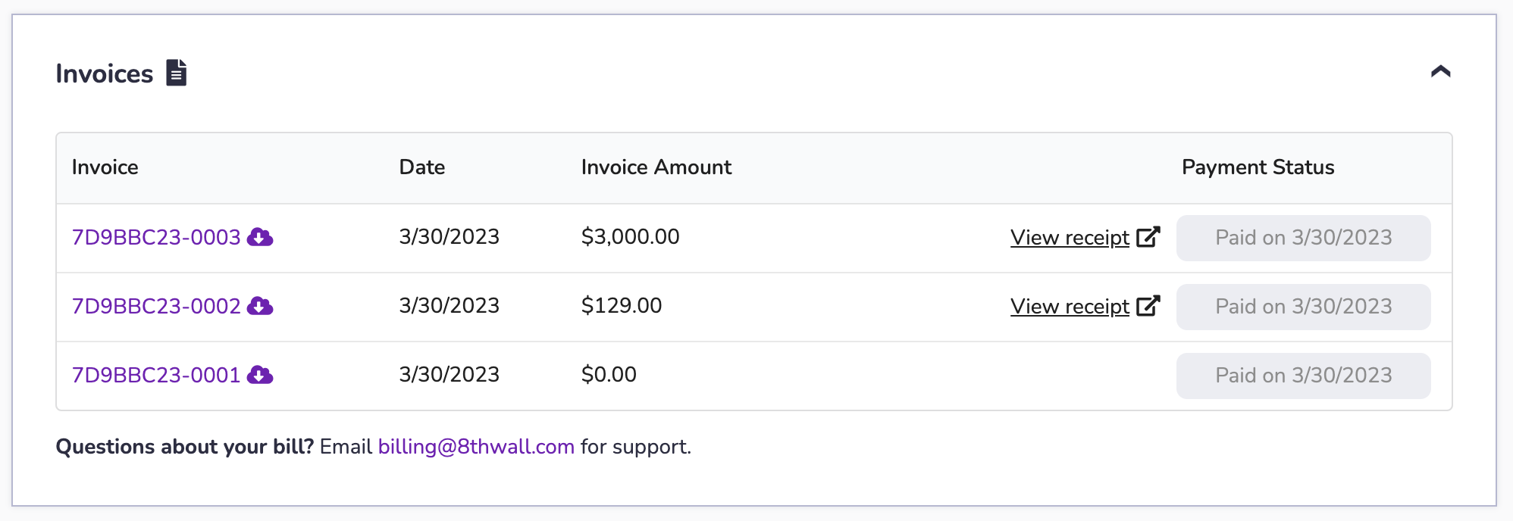Click Paid on 3/30/2023 status for invoice 0002
The image size is (1513, 521).
click(1303, 307)
